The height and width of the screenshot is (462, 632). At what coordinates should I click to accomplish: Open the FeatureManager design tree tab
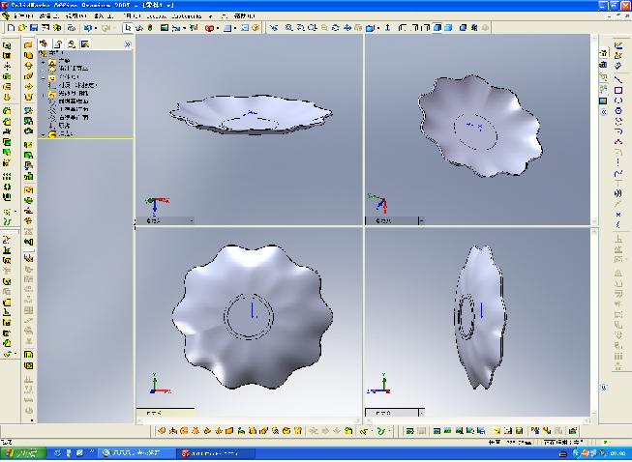point(44,43)
